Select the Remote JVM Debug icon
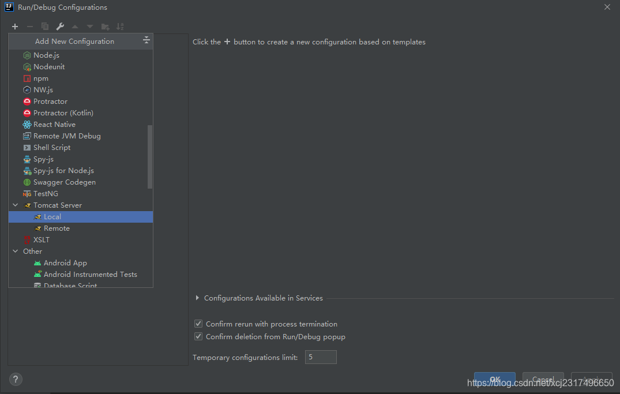This screenshot has width=620, height=394. tap(27, 136)
